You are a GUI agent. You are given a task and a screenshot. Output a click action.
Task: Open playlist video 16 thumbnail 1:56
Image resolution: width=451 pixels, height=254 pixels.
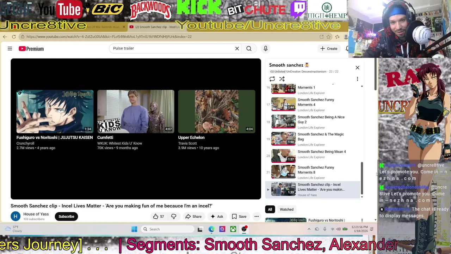(x=283, y=89)
